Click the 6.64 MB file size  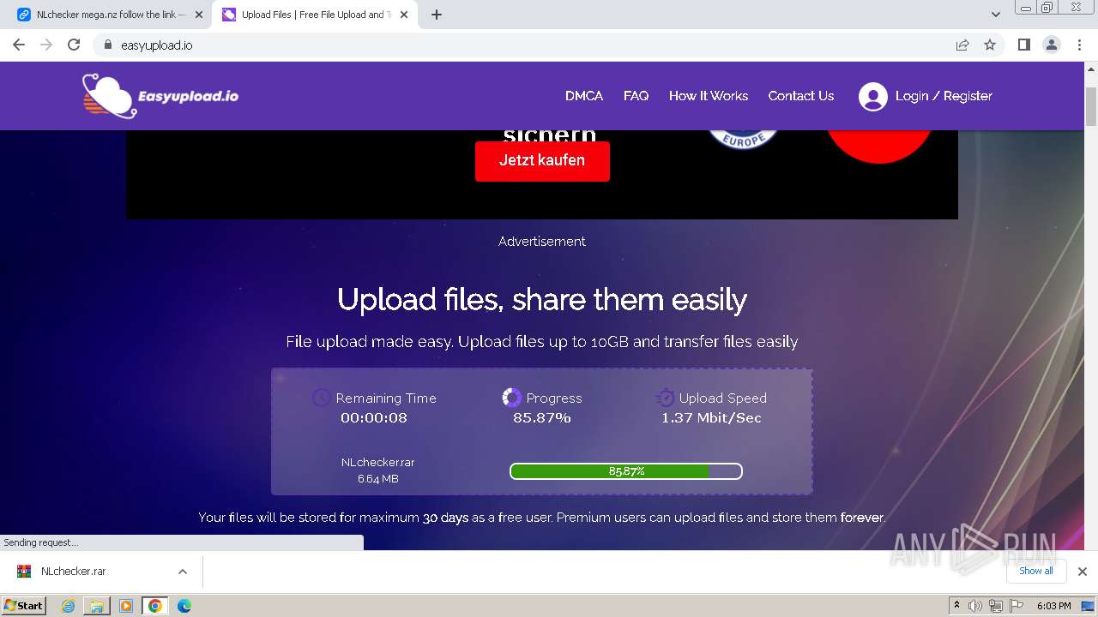(377, 479)
